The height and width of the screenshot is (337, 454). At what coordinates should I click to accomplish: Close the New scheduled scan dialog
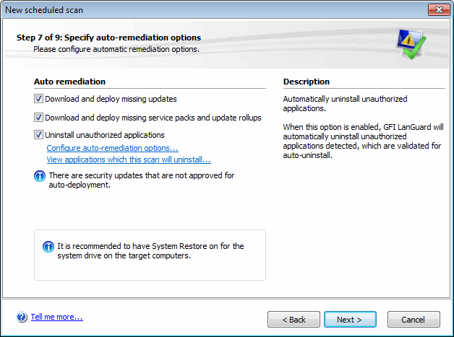pyautogui.click(x=439, y=10)
